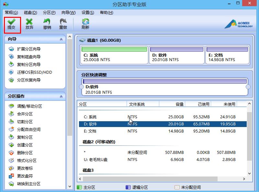
Task: Select 转换到主分区 operation
Action: tap(29, 184)
